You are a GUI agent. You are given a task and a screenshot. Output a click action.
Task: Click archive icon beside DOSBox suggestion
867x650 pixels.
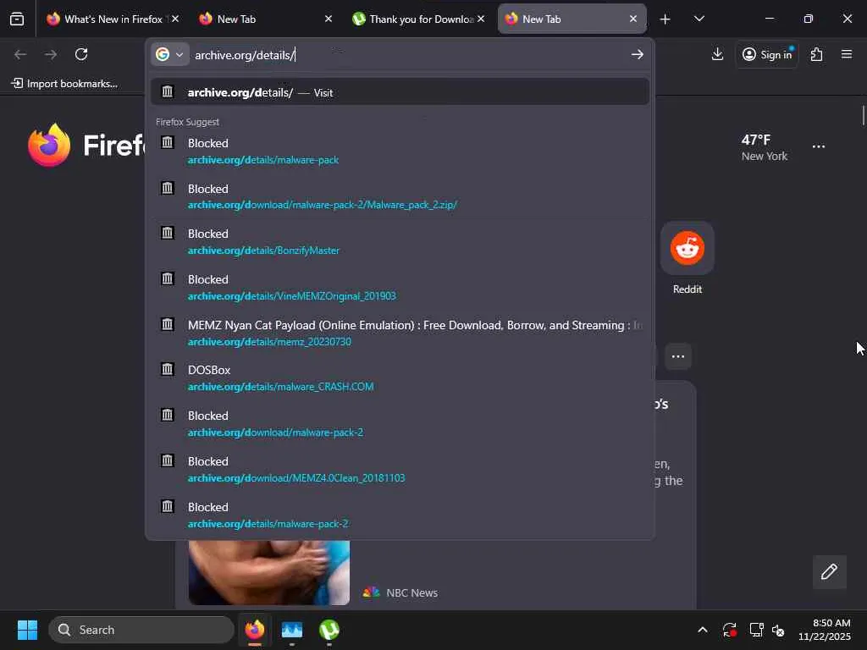pos(168,369)
